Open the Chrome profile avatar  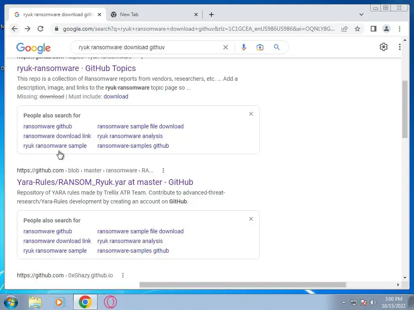click(386, 29)
